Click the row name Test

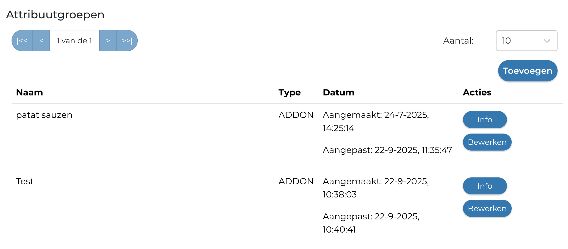[25, 181]
